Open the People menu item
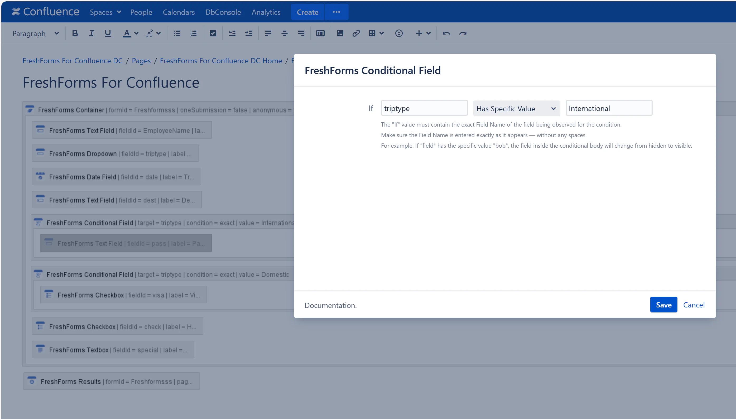This screenshot has height=419, width=736. point(141,12)
